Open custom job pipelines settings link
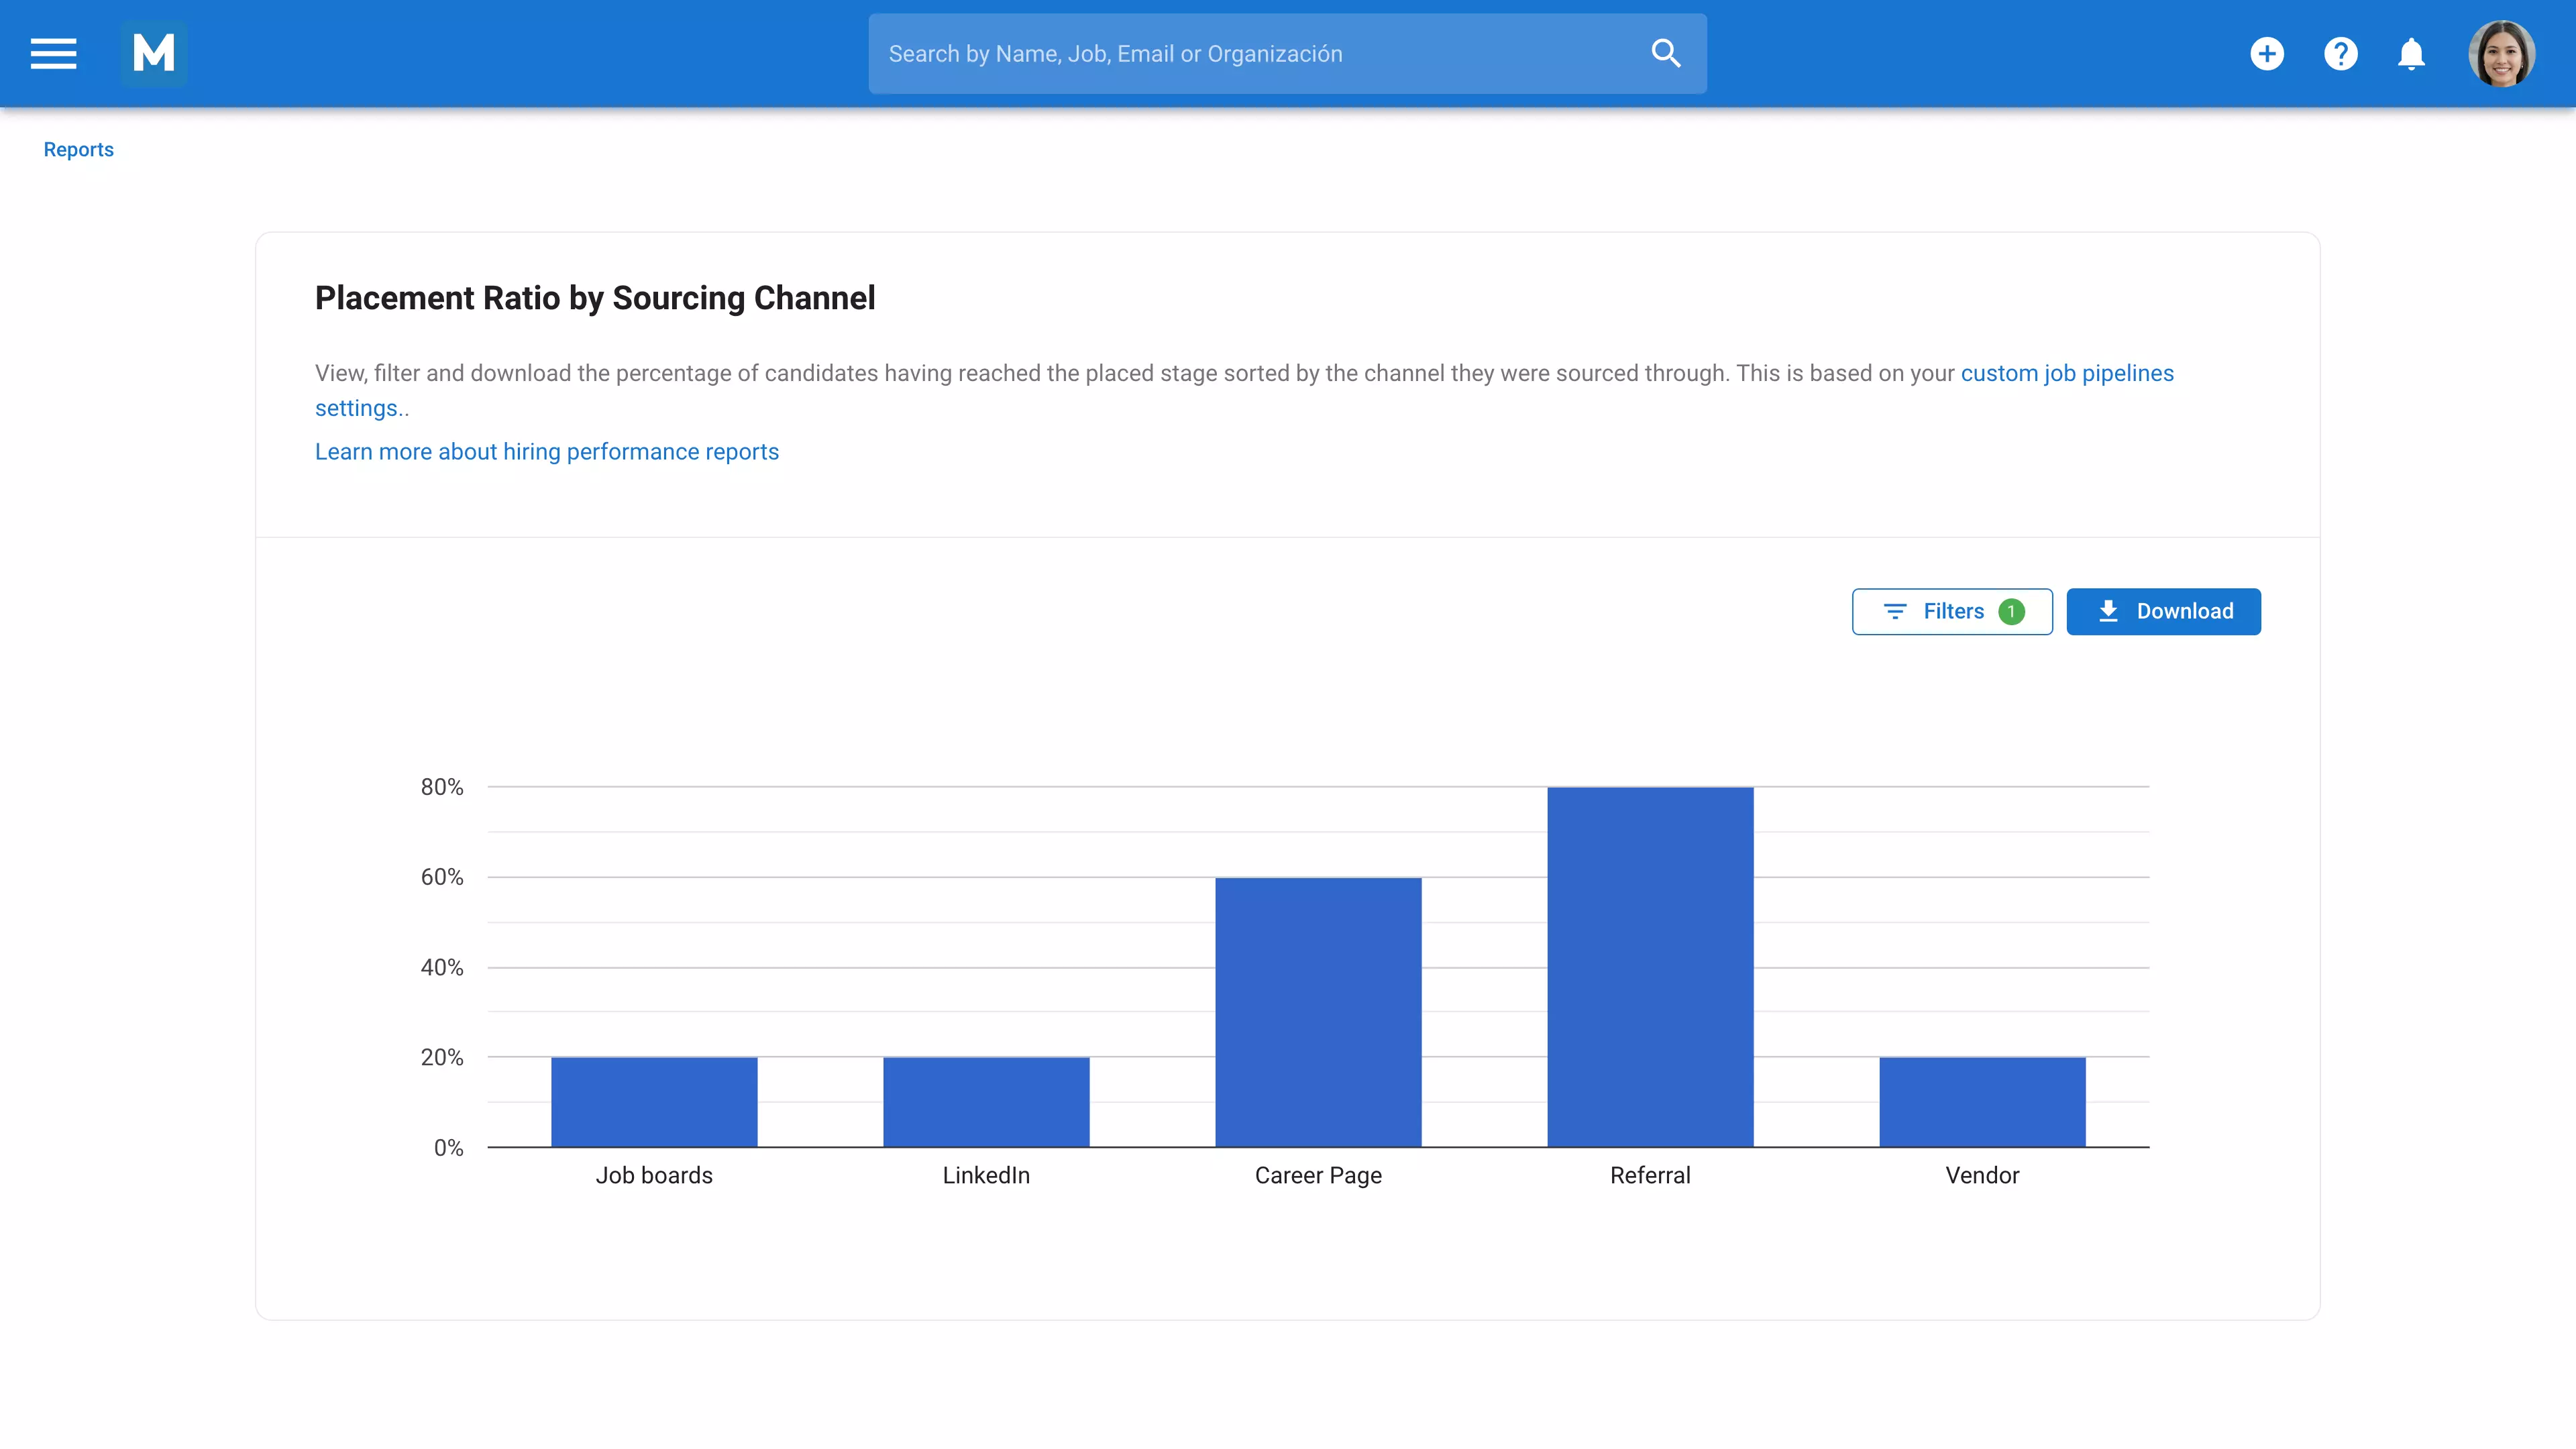 (2067, 373)
